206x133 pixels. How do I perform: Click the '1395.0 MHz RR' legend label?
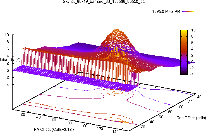click(166, 11)
